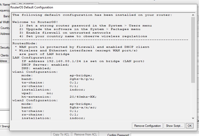Click the 'RouterMode:' heading
The width and height of the screenshot is (199, 136).
(x=25, y=43)
